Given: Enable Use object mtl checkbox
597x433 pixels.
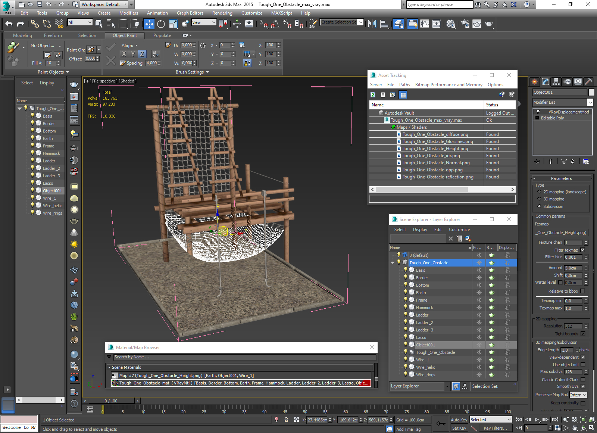Looking at the screenshot, I should (583, 365).
